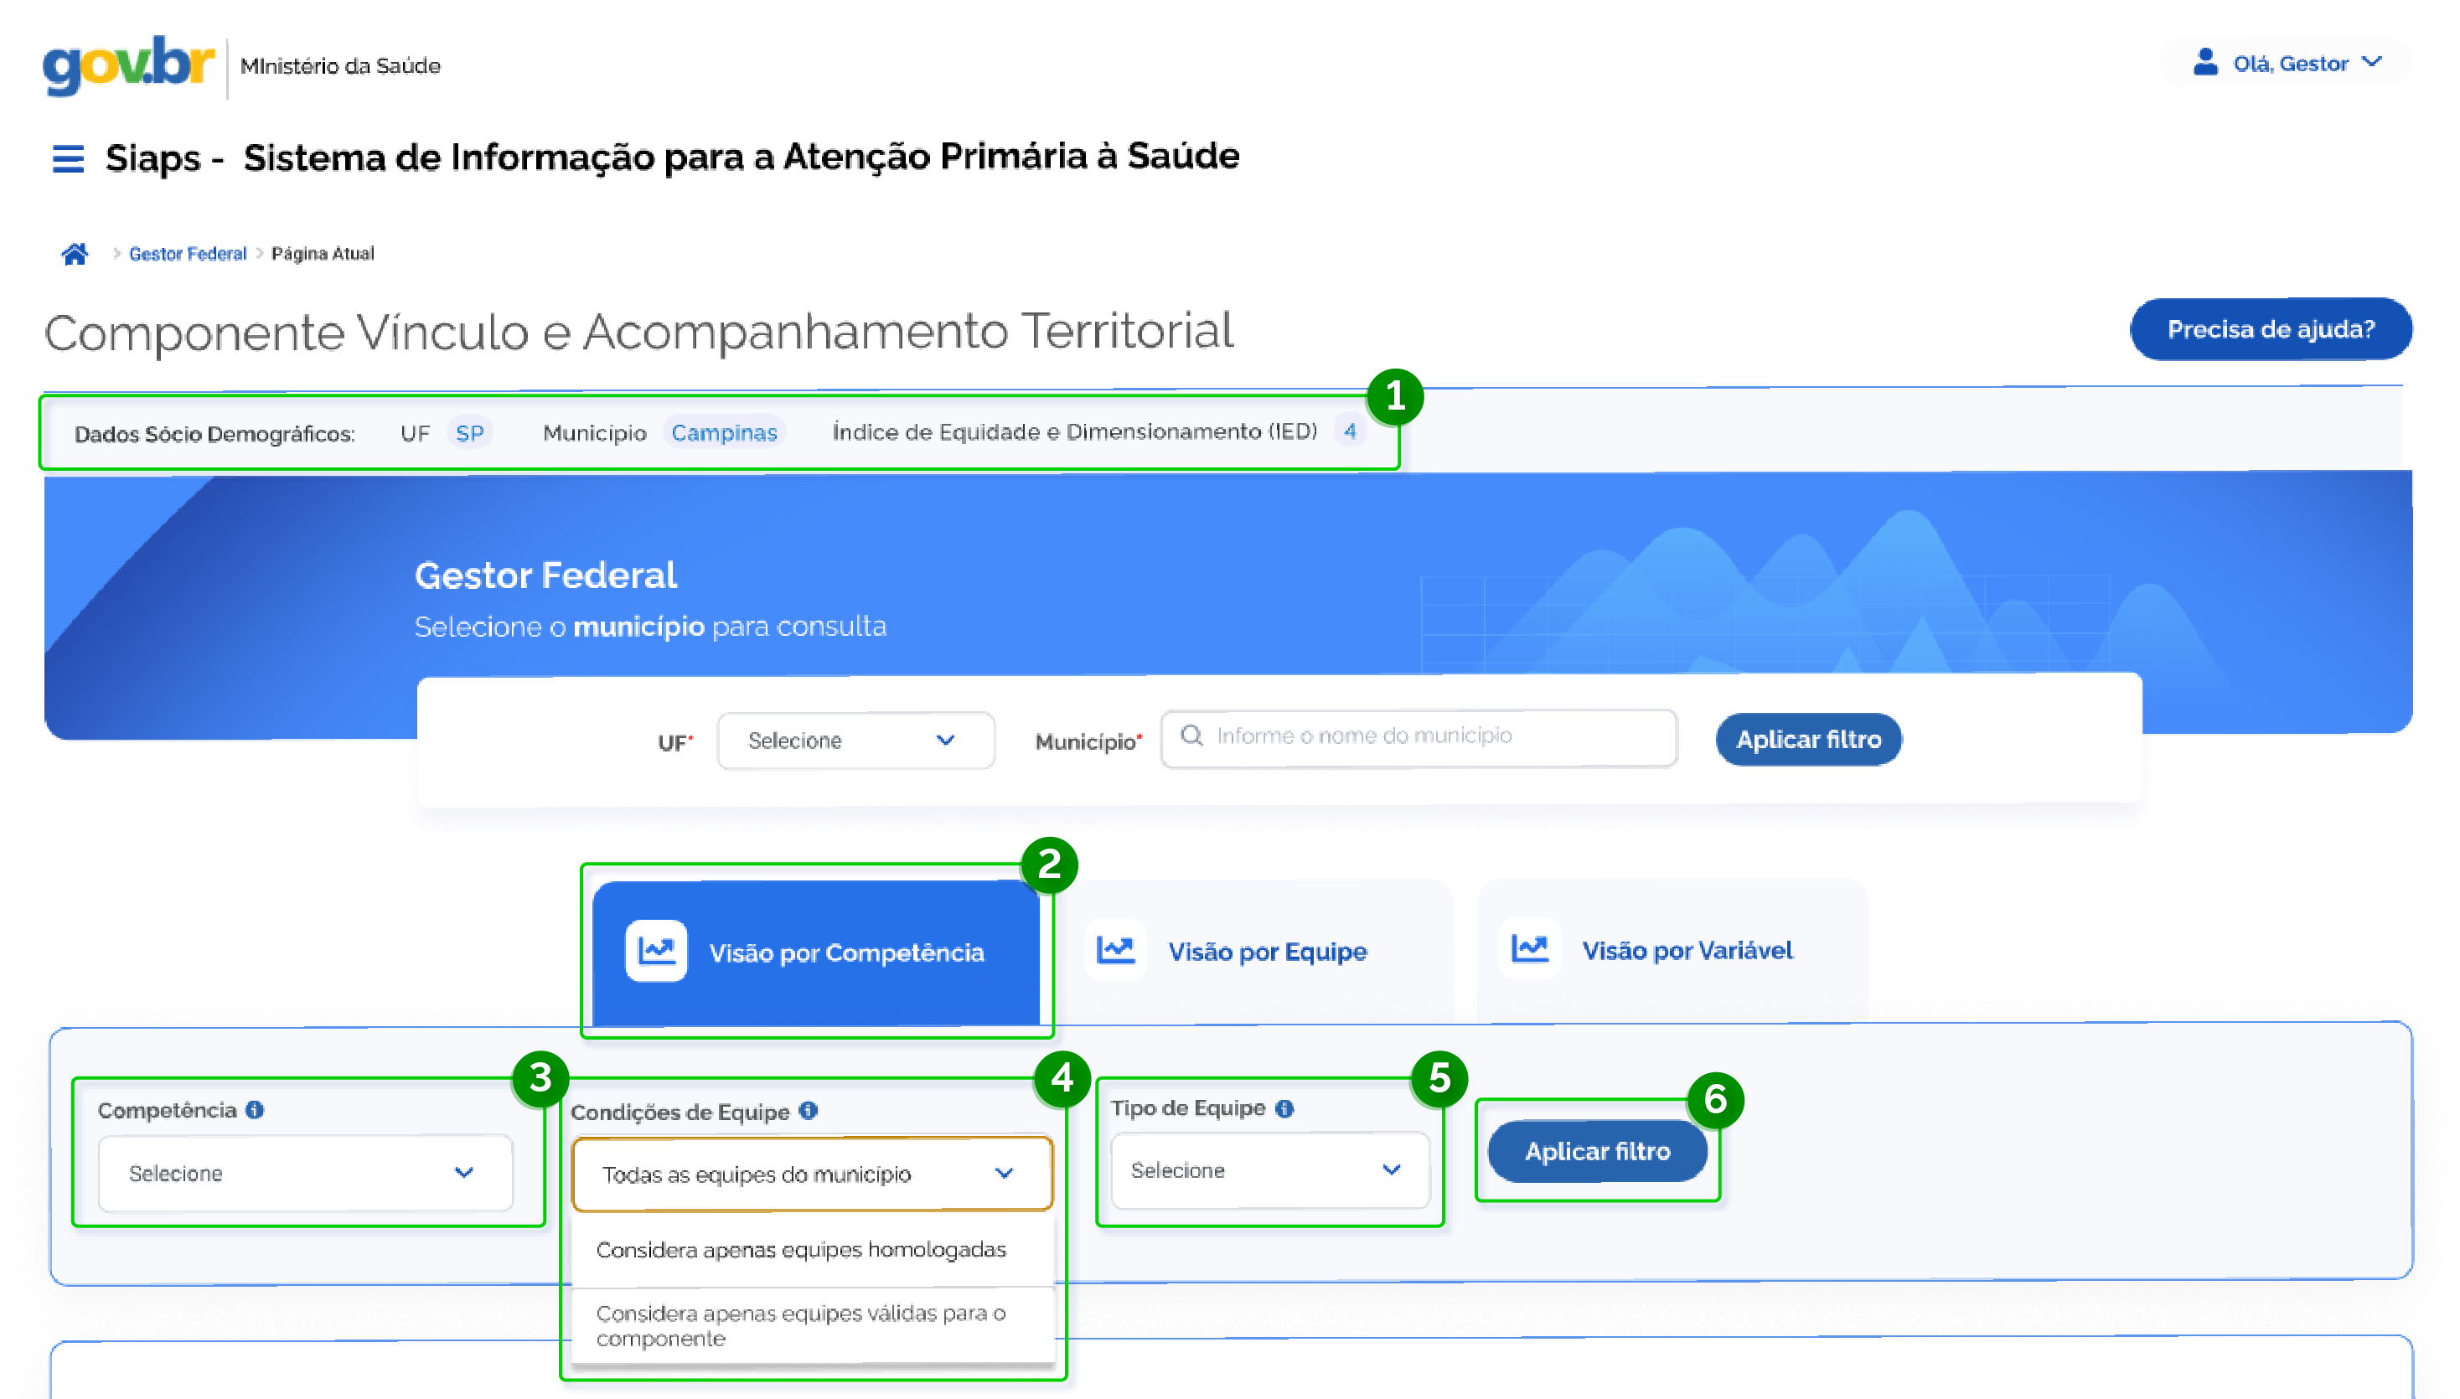Click the Competência info icon
Viewport: 2460px width, 1399px height.
pyautogui.click(x=255, y=1110)
